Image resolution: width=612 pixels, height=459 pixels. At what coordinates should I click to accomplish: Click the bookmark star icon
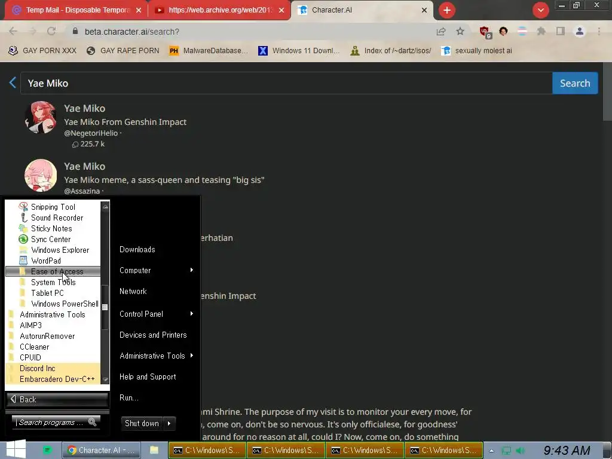pyautogui.click(x=460, y=31)
